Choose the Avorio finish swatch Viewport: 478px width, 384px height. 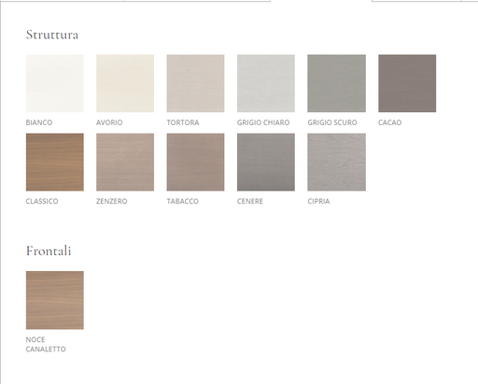click(125, 83)
